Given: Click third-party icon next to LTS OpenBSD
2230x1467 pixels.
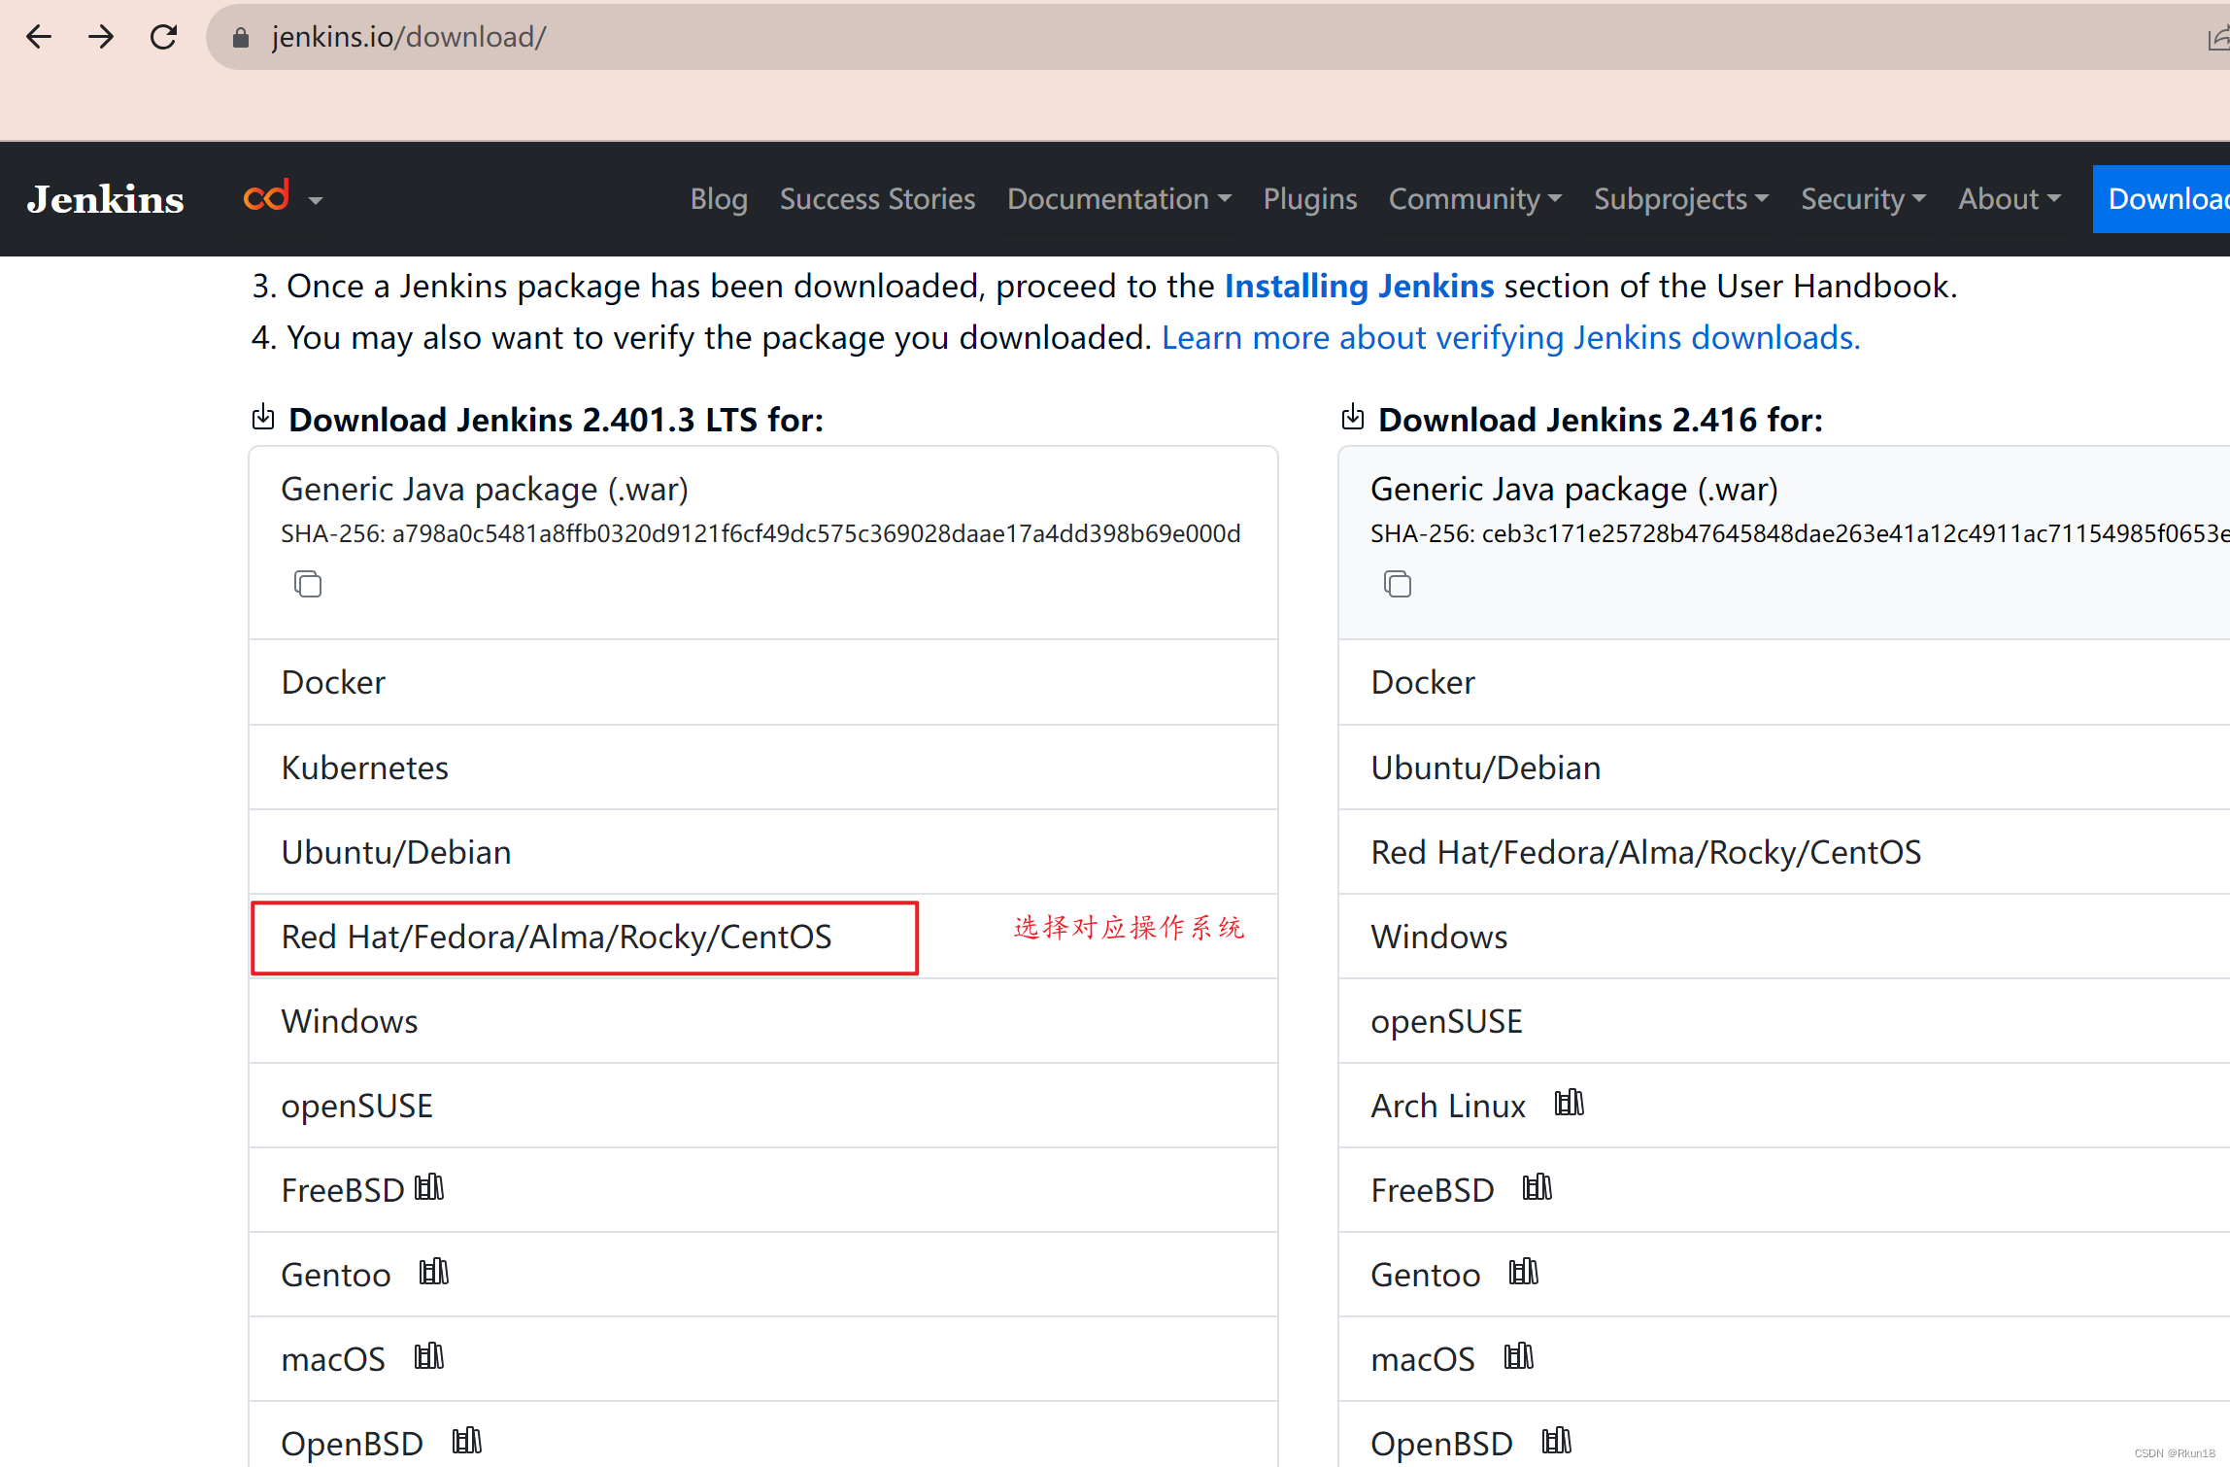Looking at the screenshot, I should (x=467, y=1441).
